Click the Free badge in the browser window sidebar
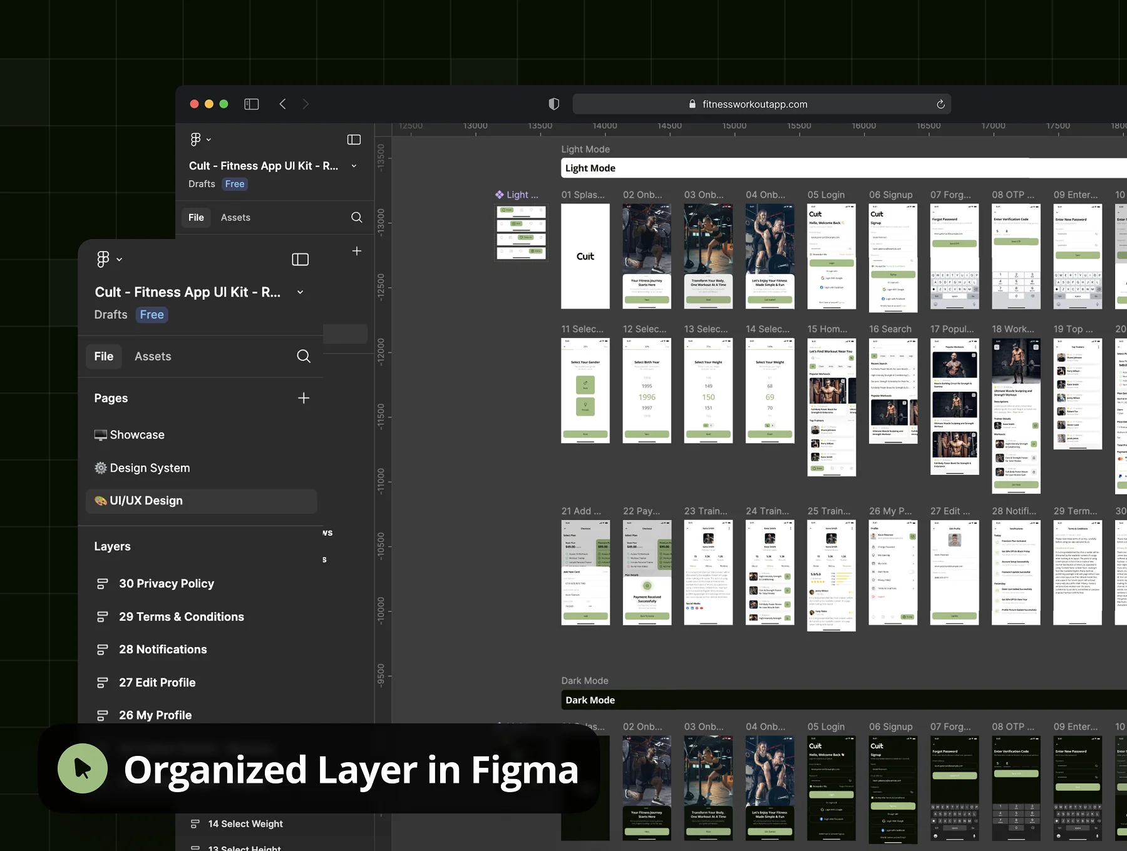1127x851 pixels. click(x=235, y=184)
